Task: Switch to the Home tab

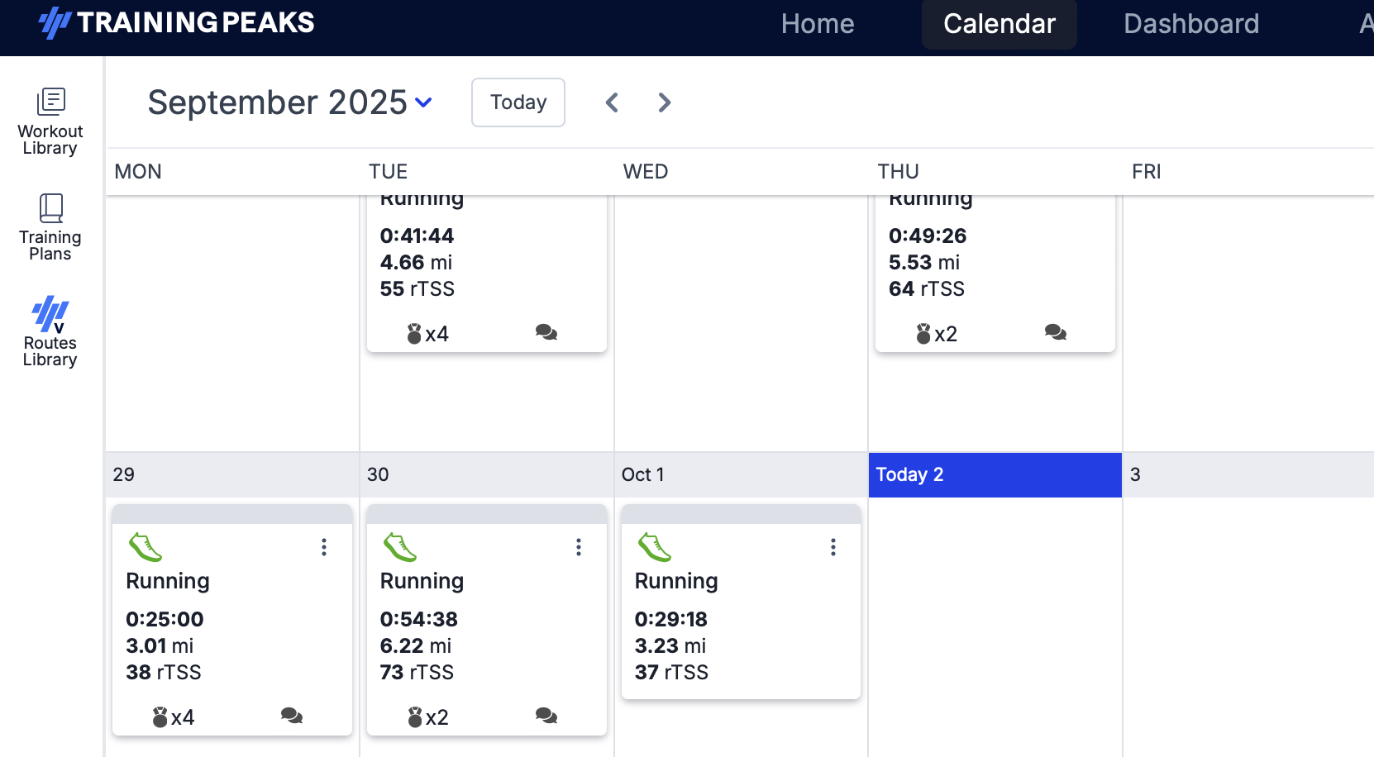Action: pos(817,24)
